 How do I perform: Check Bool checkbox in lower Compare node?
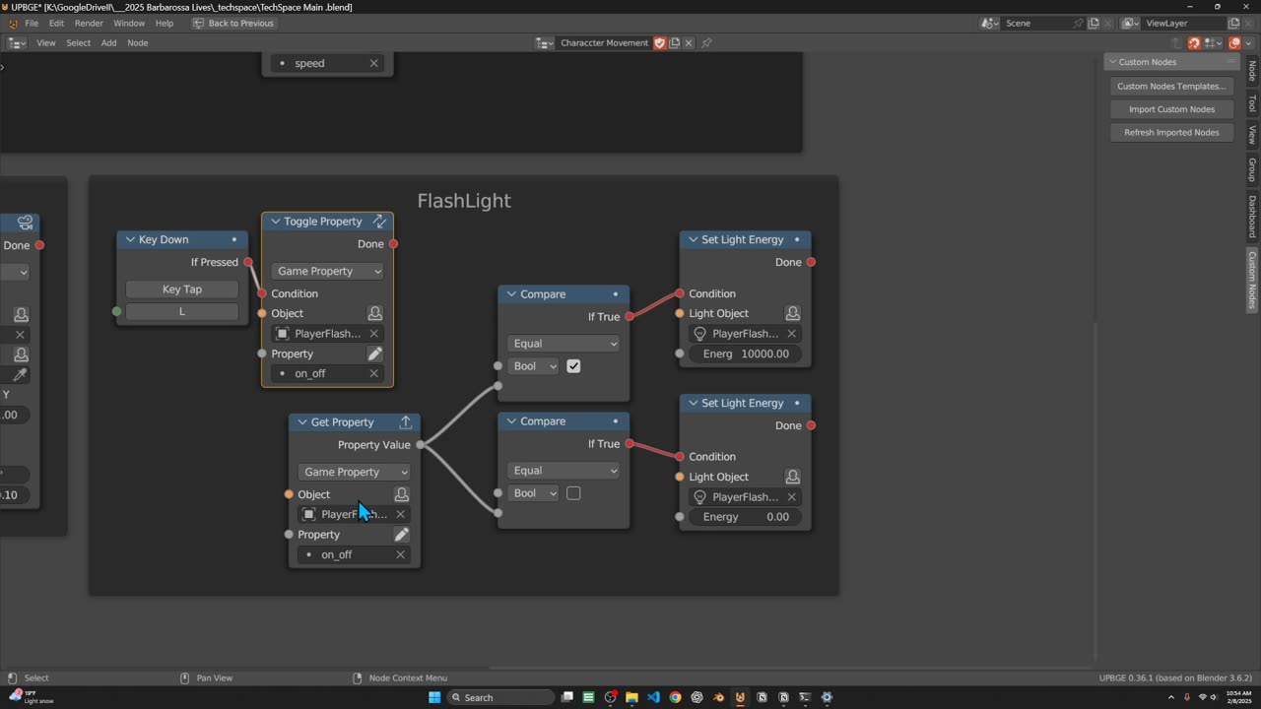[573, 493]
